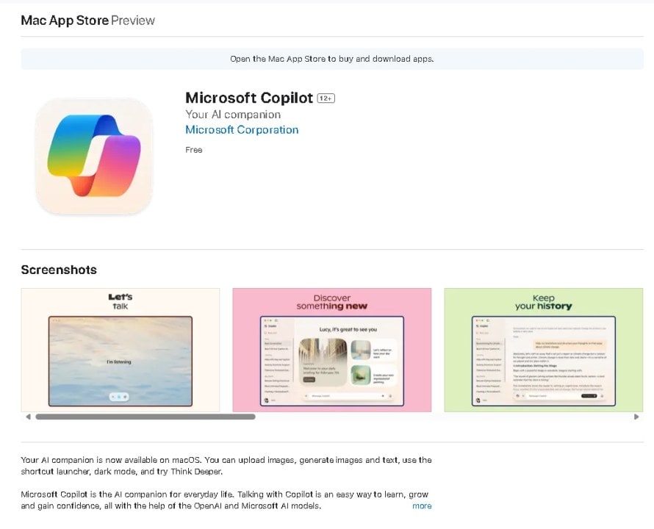This screenshot has height=529, width=654.
Task: Click the Message Copilot input in the Discover screenshot
Action: (320, 395)
